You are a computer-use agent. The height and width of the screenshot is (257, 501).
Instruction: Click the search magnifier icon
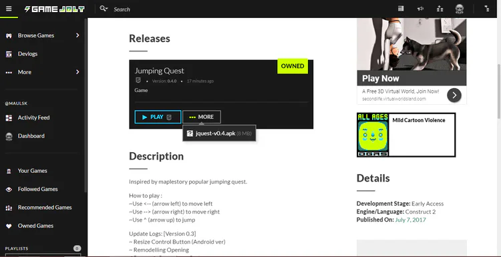coord(103,9)
